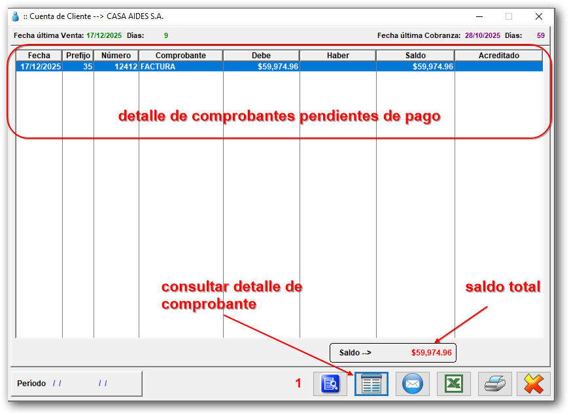Maximize the Cuenta de Cliente window
This screenshot has width=569, height=415.
pyautogui.click(x=509, y=16)
